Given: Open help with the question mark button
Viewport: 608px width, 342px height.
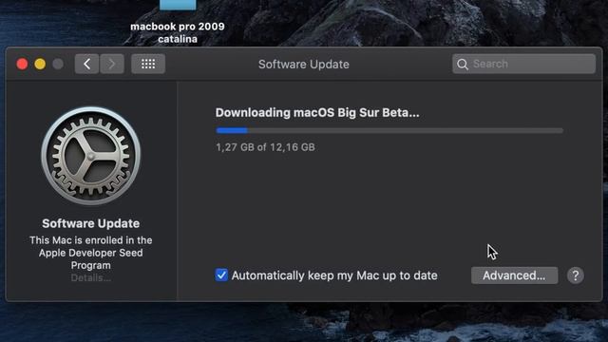Looking at the screenshot, I should pyautogui.click(x=576, y=275).
